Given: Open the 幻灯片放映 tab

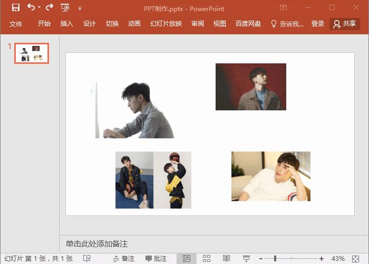Looking at the screenshot, I should (x=166, y=24).
